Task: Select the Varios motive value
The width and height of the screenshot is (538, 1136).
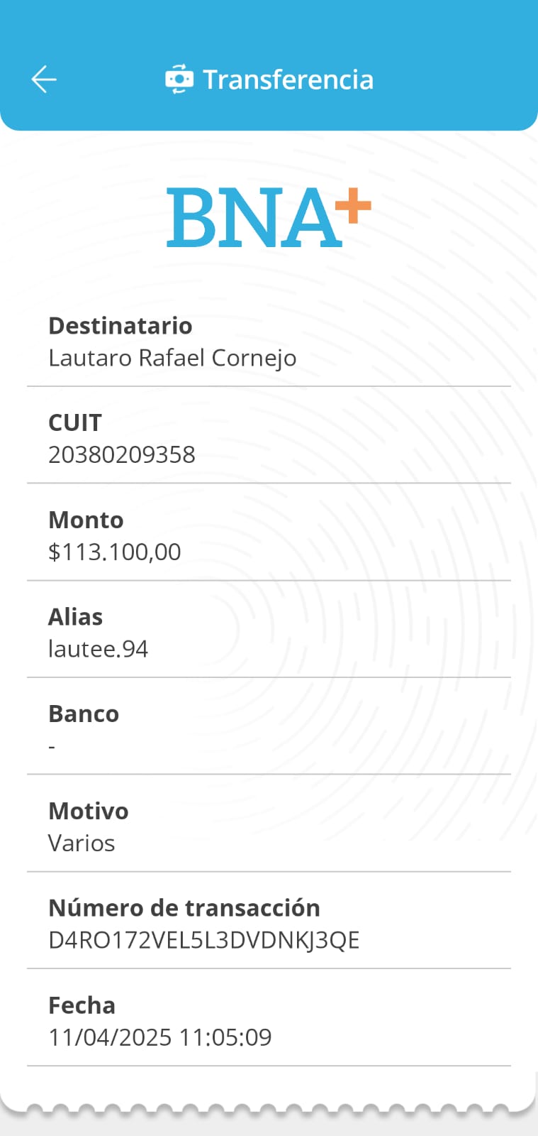Action: (x=82, y=843)
